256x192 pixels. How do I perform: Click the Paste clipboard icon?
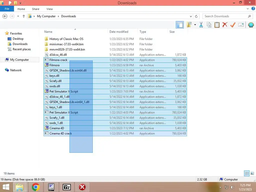(217, 25)
